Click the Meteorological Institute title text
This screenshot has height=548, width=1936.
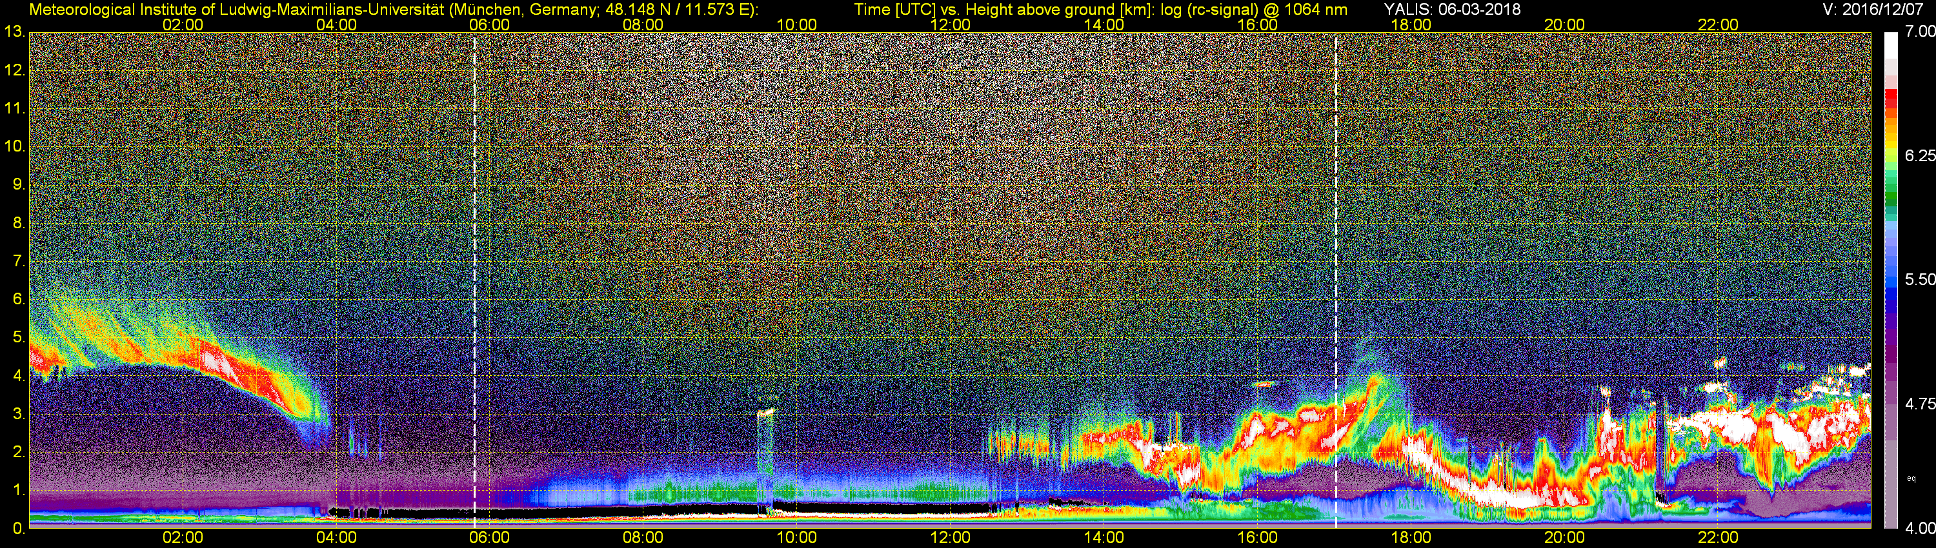(393, 9)
